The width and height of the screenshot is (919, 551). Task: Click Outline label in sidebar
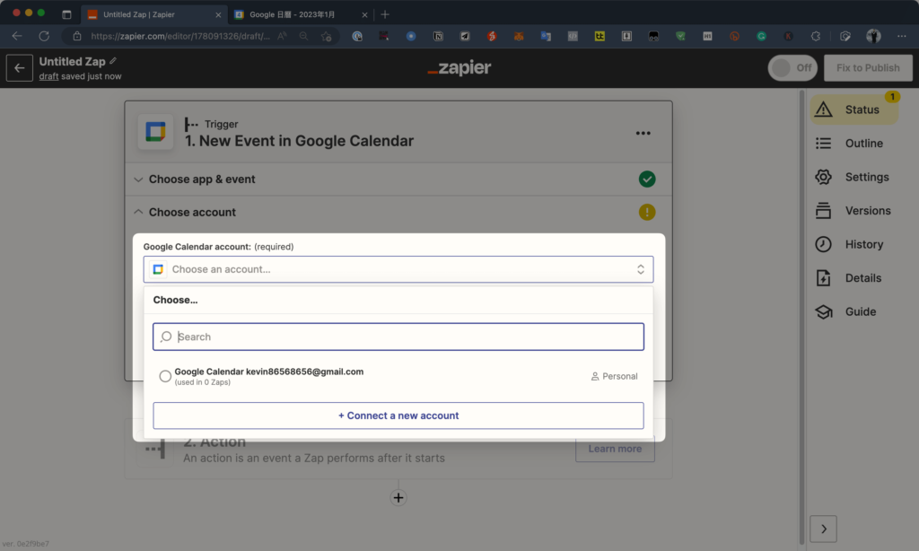pyautogui.click(x=864, y=143)
